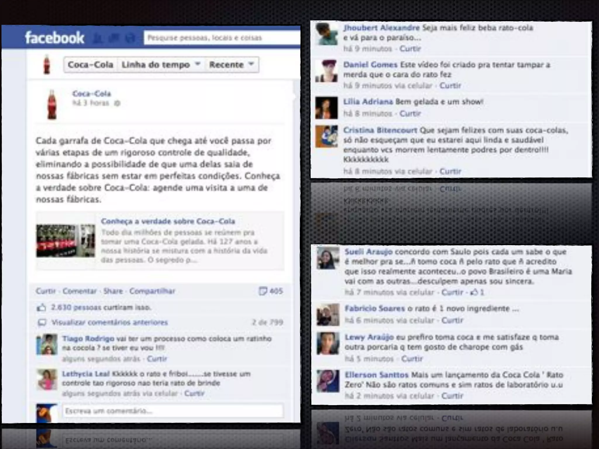The width and height of the screenshot is (599, 449).
Task: Click the Coca-Cola bottle page icon in navigation bar
Action: pyautogui.click(x=47, y=65)
